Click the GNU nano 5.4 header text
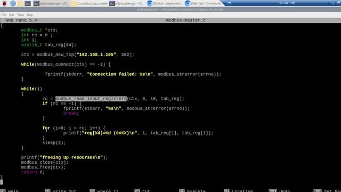This screenshot has height=192, width=341. pos(21,20)
